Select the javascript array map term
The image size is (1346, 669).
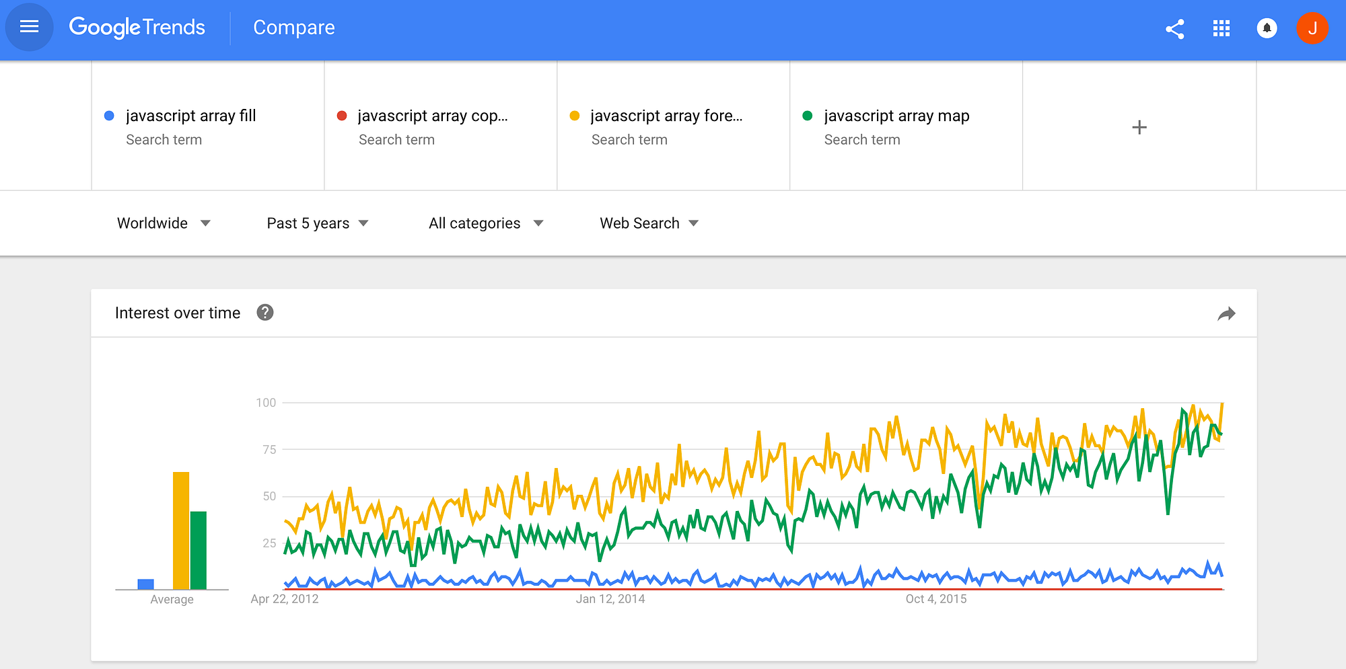point(896,116)
